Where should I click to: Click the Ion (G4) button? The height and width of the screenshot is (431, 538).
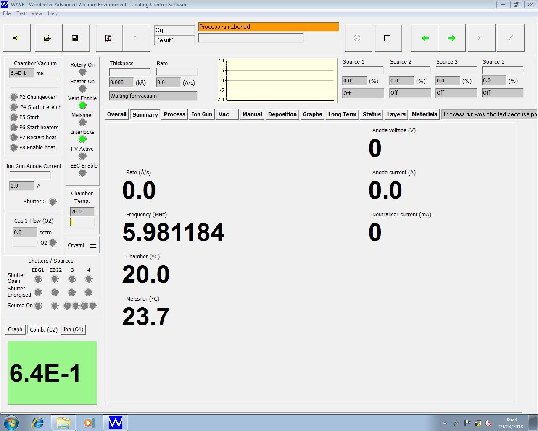coord(73,330)
